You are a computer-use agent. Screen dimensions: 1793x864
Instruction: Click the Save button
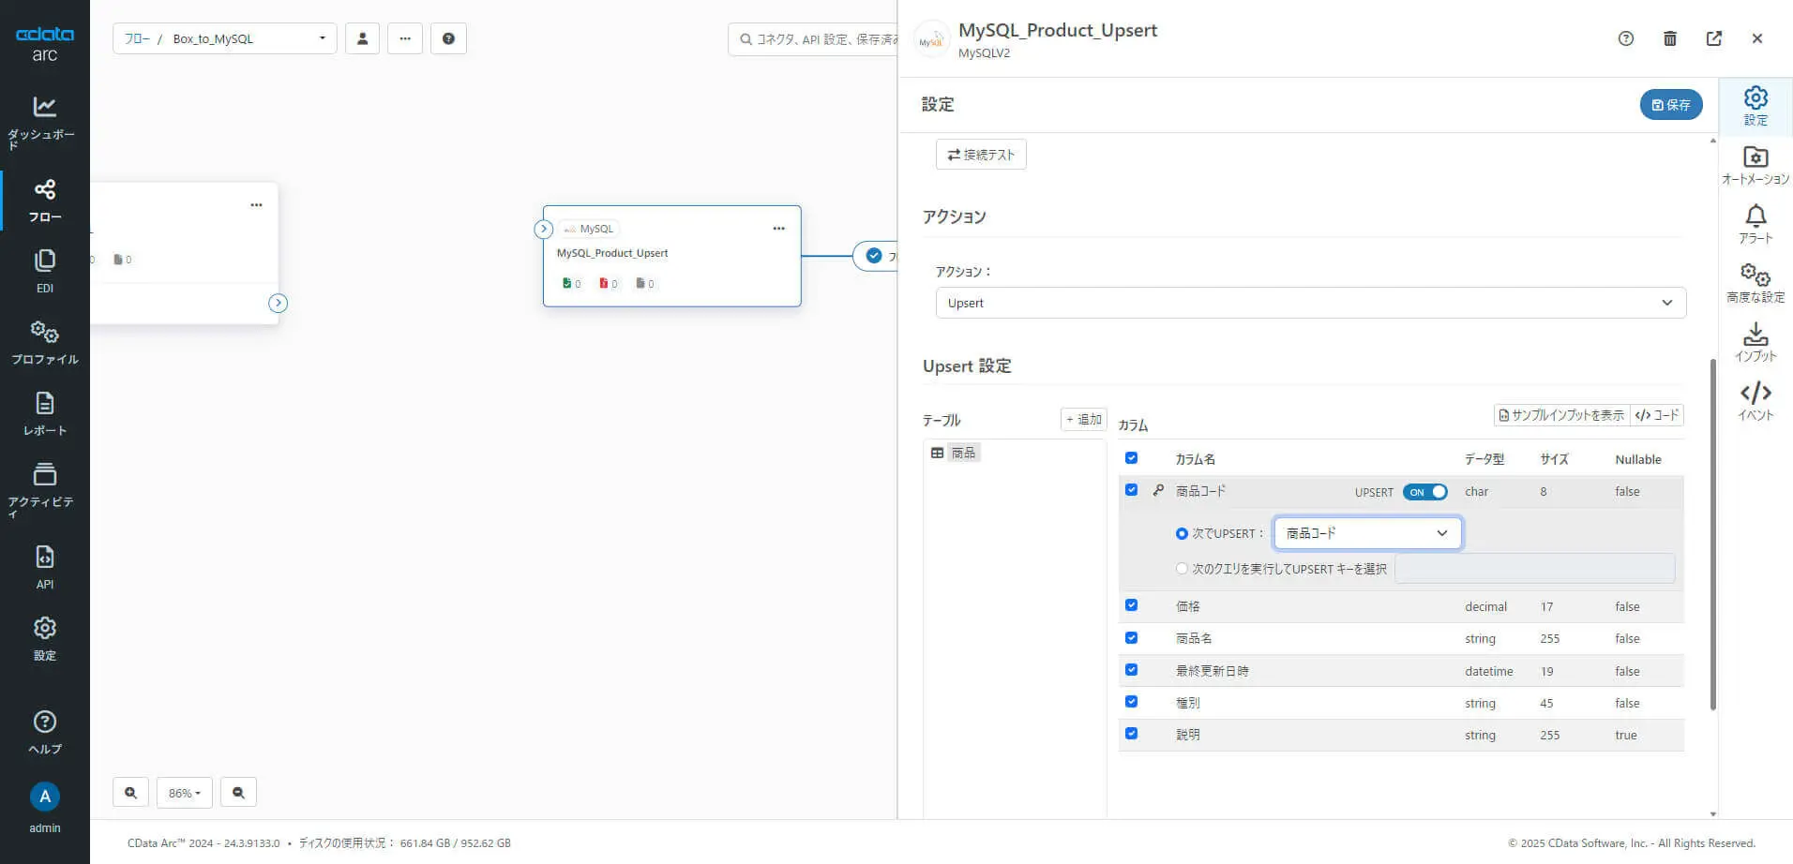(x=1670, y=105)
